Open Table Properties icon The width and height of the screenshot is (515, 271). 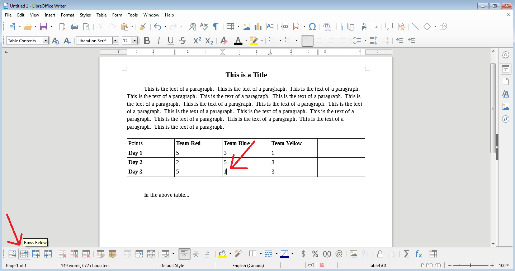pos(433,254)
